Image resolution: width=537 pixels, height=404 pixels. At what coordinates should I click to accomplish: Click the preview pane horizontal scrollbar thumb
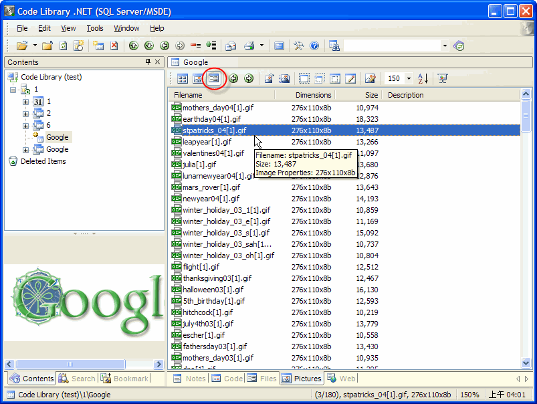coord(70,364)
